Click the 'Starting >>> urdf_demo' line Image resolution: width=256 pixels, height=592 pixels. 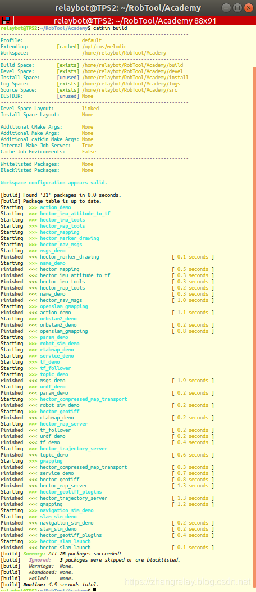coord(33,387)
